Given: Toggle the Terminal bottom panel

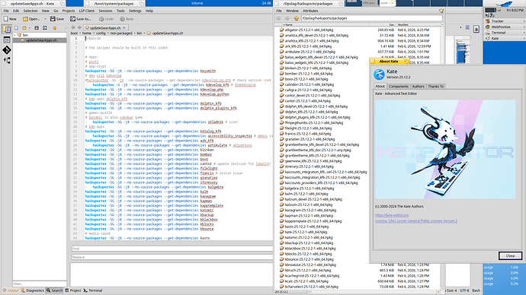Looking at the screenshot, I should [x=92, y=290].
